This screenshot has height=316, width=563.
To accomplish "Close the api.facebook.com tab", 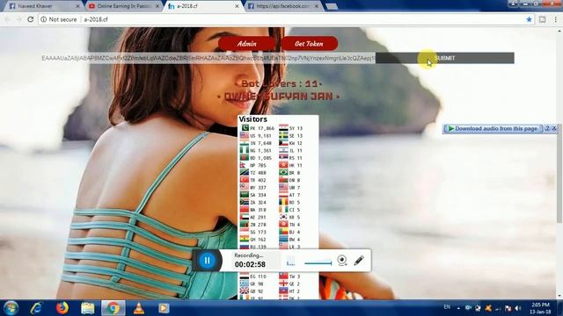I will (317, 6).
